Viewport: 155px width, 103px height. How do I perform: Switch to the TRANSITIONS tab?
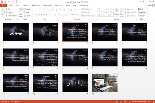pos(36,5)
